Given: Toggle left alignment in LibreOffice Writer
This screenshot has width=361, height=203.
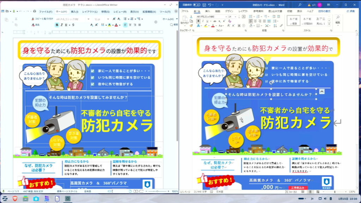Looking at the screenshot, I should coord(126,25).
